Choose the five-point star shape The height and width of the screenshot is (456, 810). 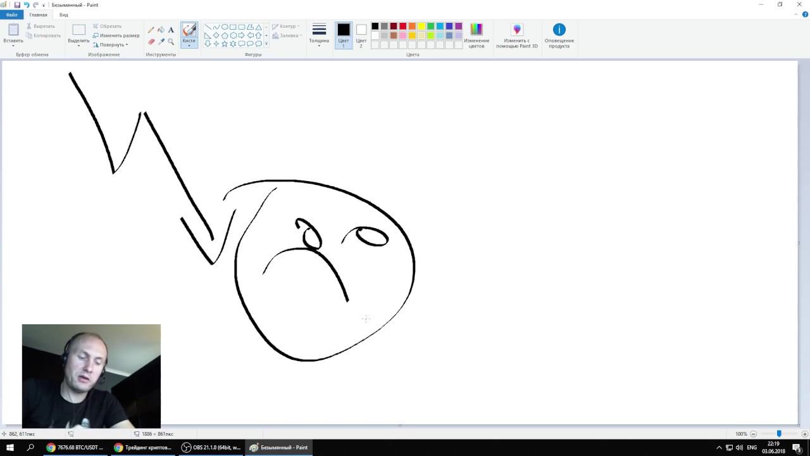pyautogui.click(x=225, y=44)
